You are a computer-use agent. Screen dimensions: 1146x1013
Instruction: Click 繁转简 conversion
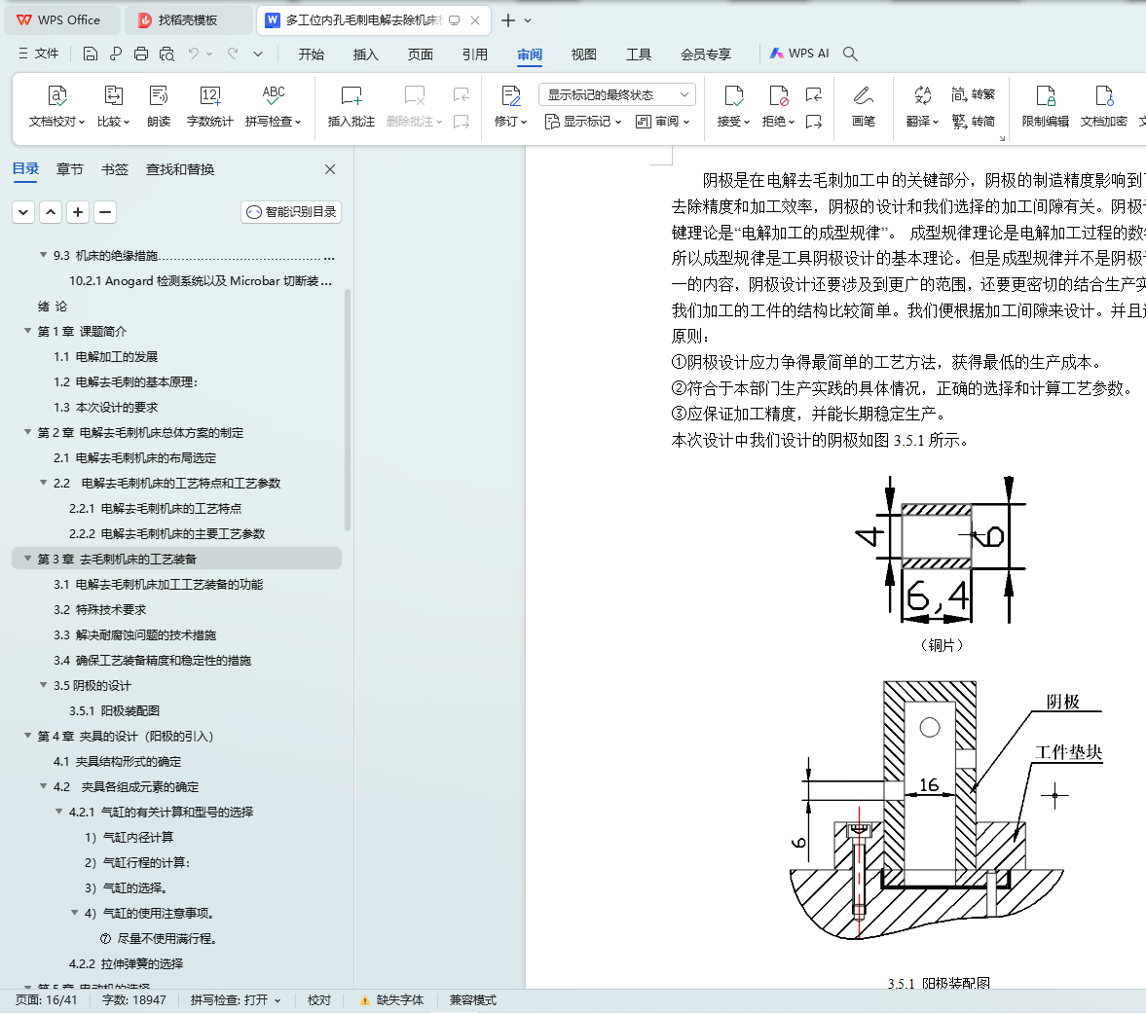(974, 122)
